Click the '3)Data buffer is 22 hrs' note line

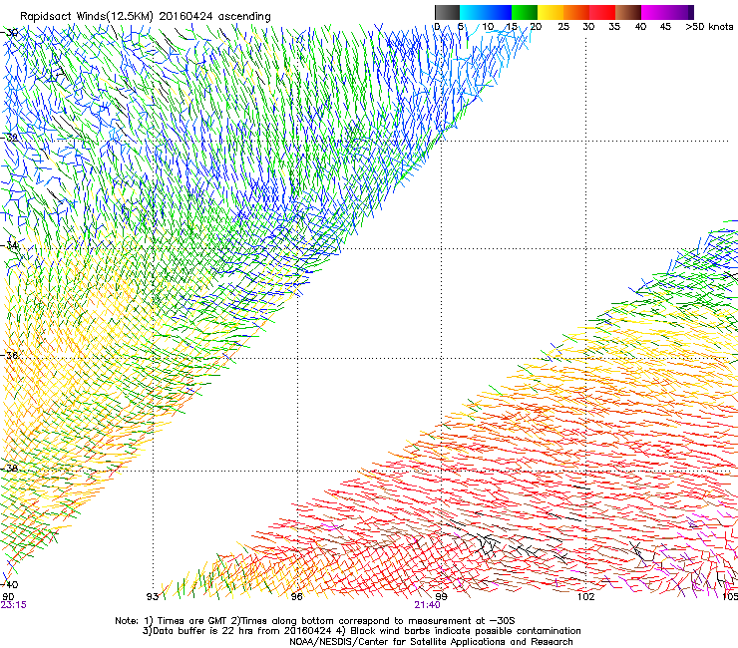click(361, 631)
